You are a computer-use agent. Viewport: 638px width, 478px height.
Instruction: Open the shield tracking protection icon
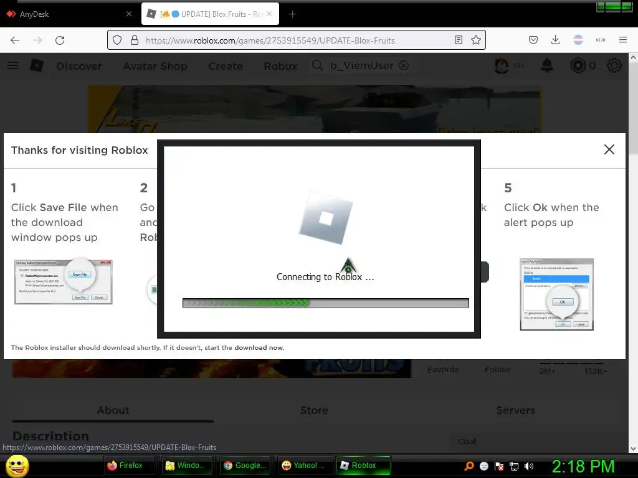coord(117,40)
